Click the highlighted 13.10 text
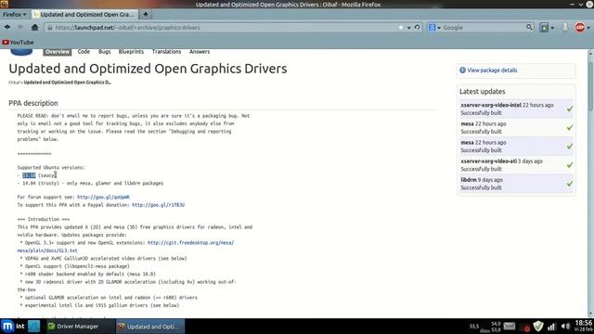 tap(29, 175)
